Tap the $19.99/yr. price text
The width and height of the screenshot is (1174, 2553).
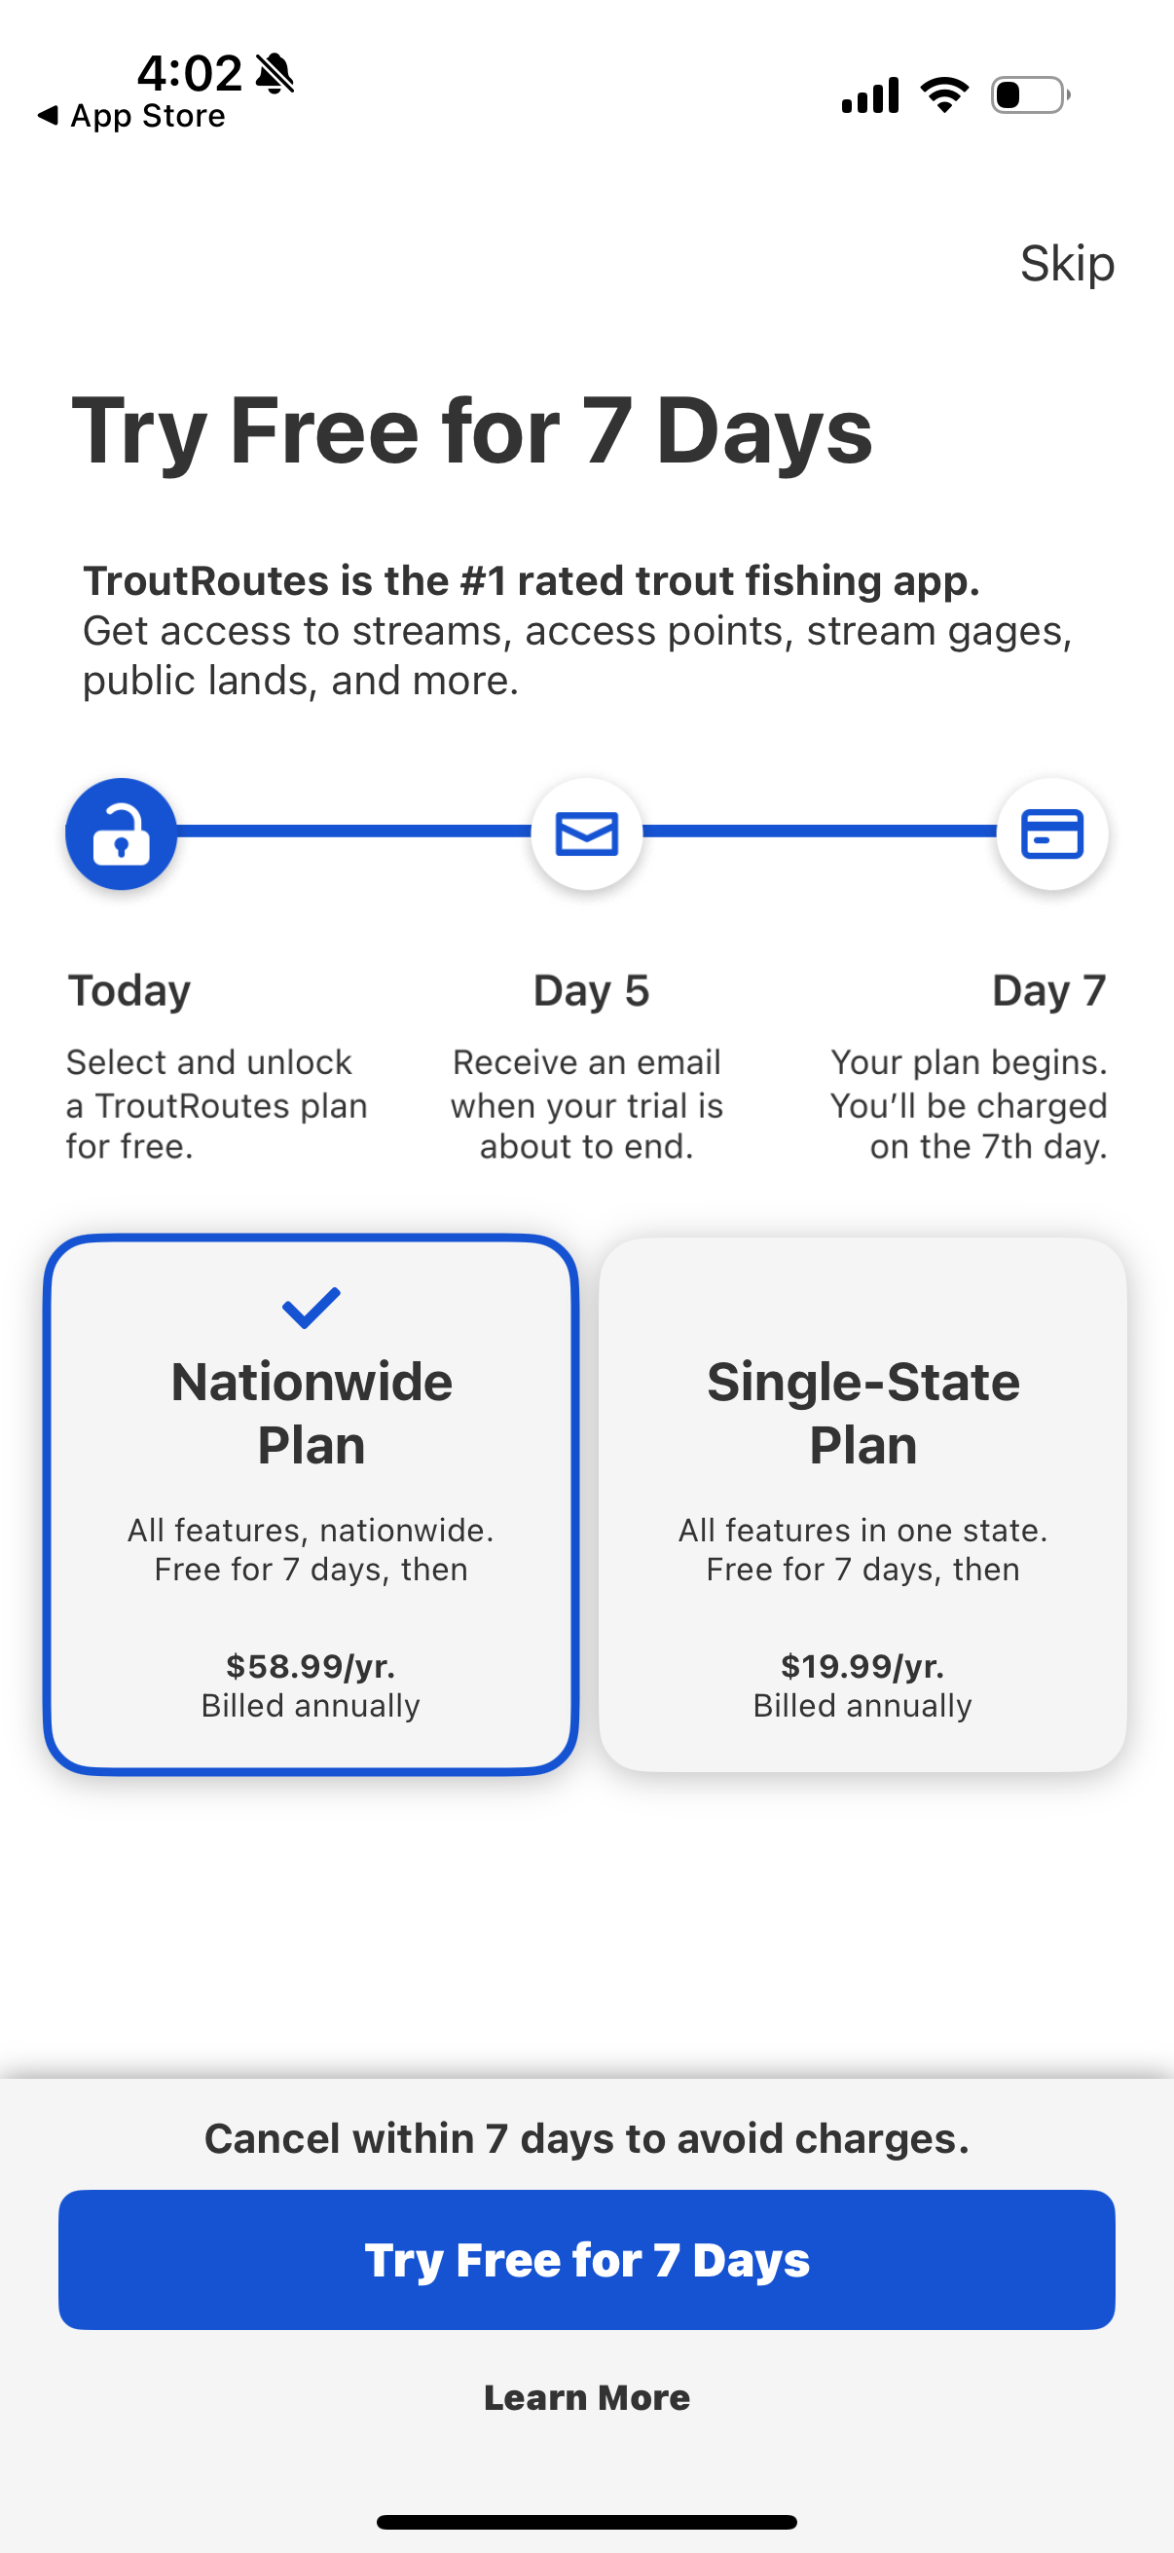tap(862, 1665)
